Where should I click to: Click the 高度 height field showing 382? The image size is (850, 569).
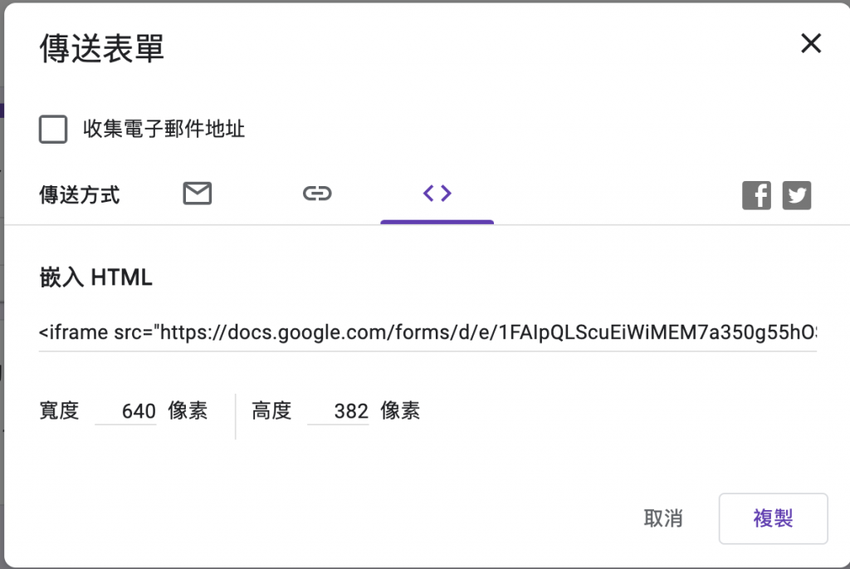[x=339, y=411]
